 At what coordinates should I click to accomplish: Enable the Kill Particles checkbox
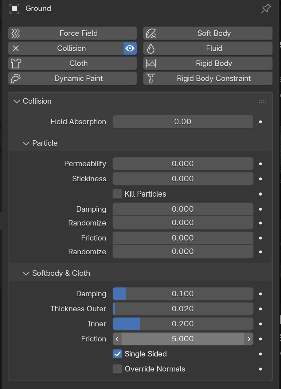click(117, 194)
